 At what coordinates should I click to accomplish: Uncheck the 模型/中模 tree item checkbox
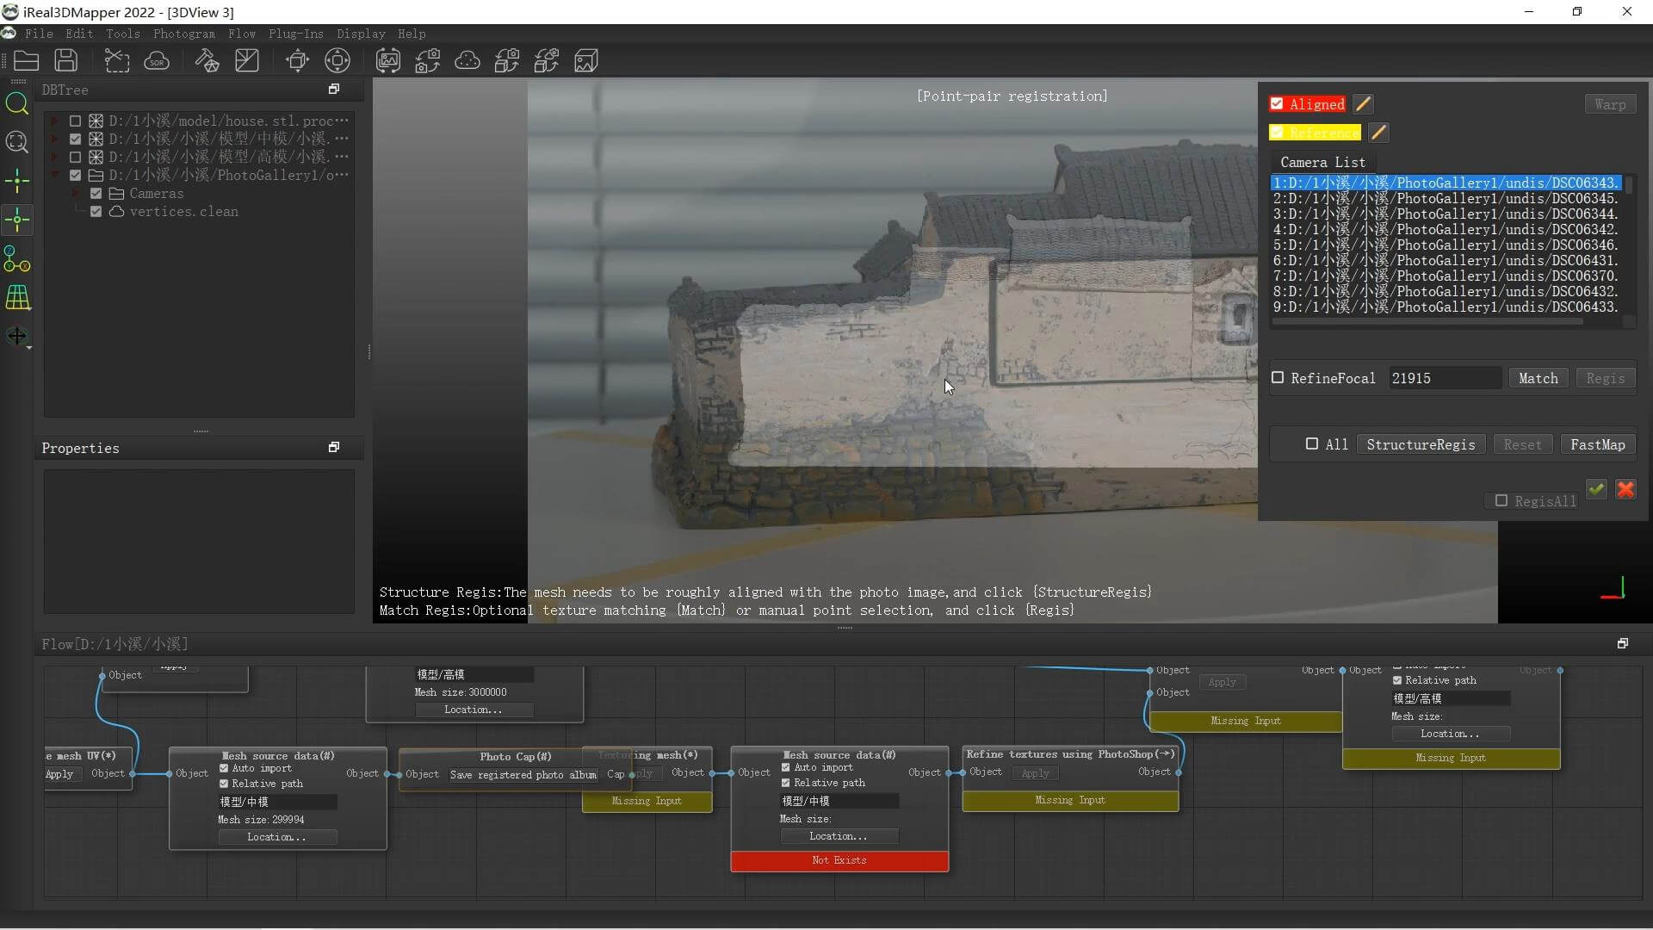click(76, 139)
